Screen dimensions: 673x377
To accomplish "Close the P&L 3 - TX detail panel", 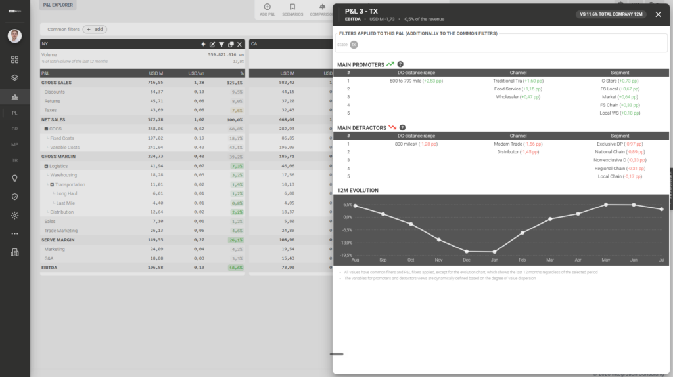I will pos(658,14).
